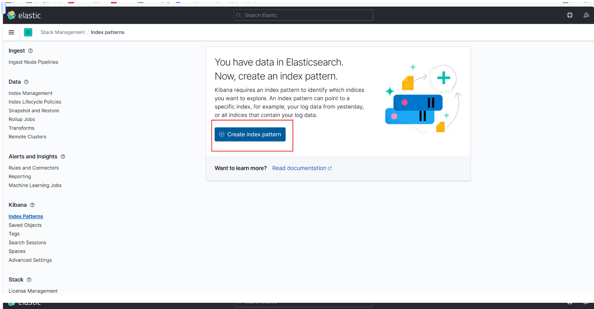Image resolution: width=594 pixels, height=309 pixels.
Task: Open the help menu lifebuoy icon
Action: point(570,15)
